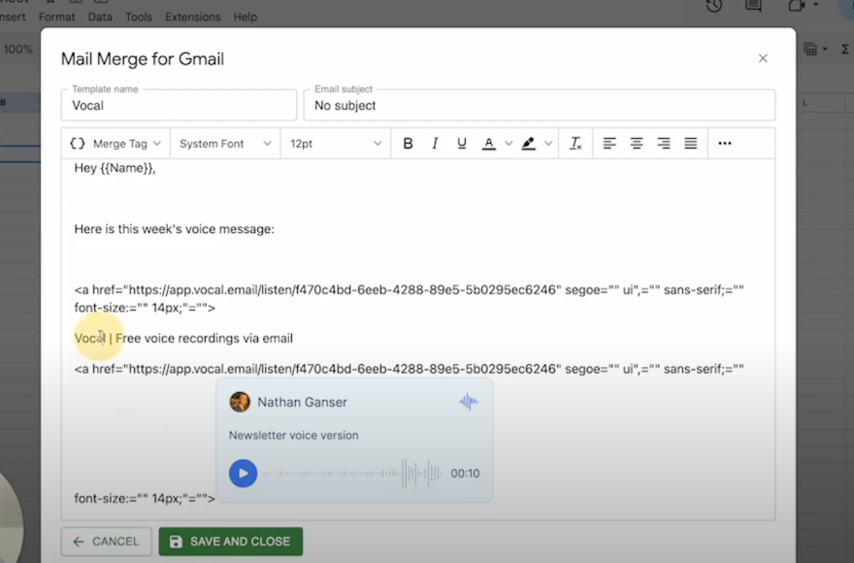Click the video meeting camera icon
854x563 pixels.
[798, 6]
